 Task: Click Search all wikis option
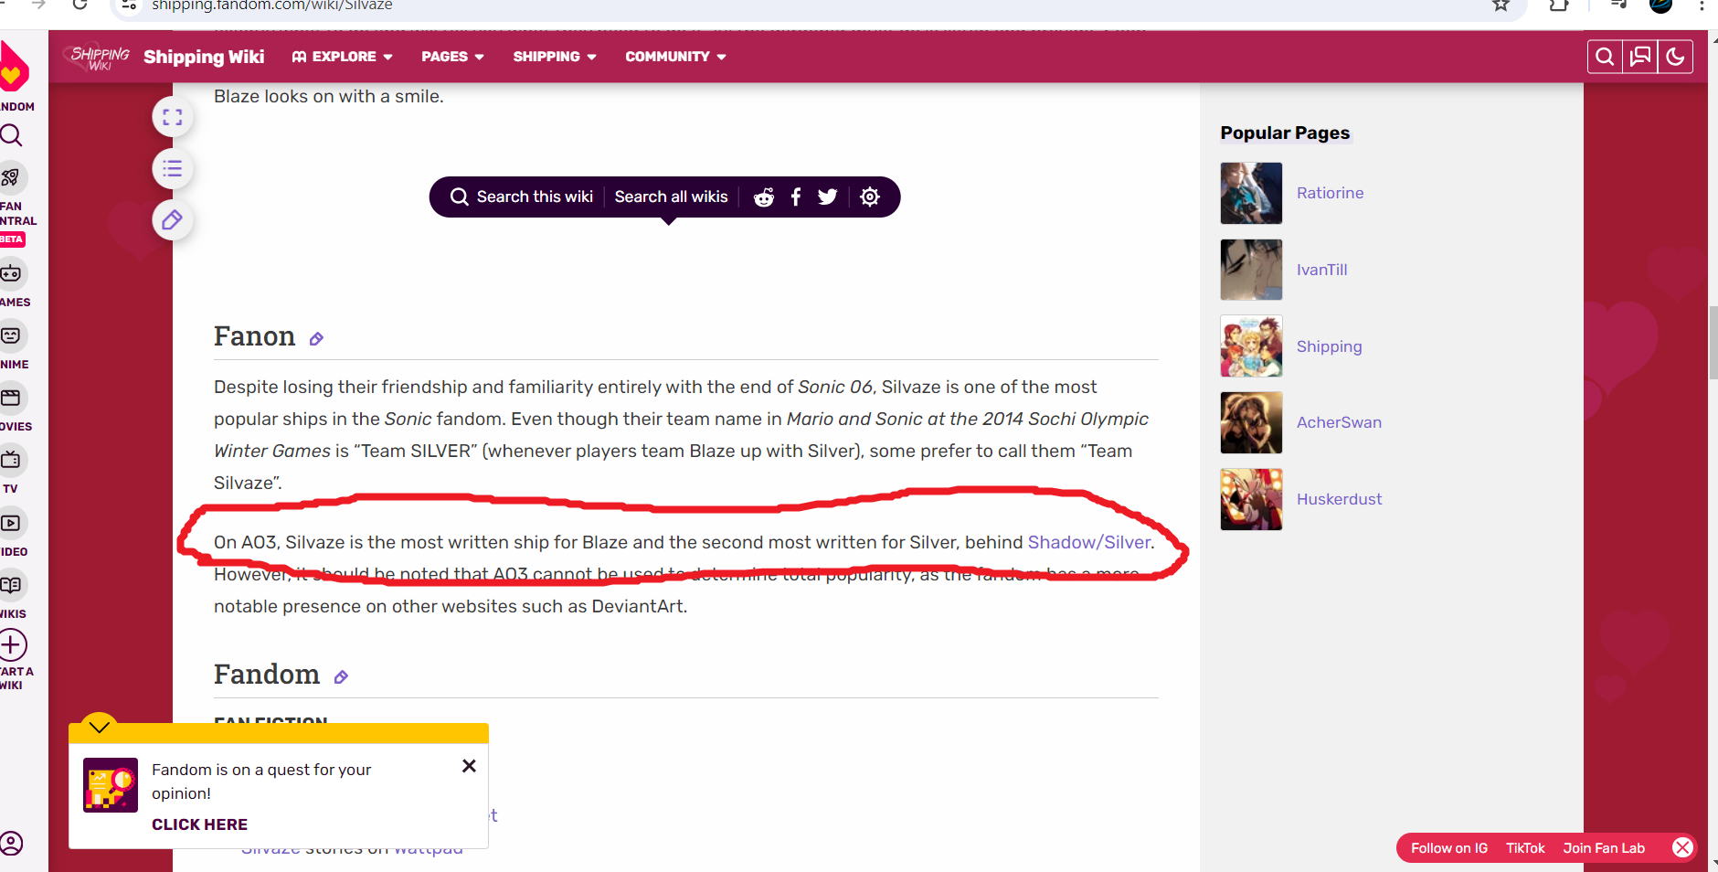click(x=671, y=197)
